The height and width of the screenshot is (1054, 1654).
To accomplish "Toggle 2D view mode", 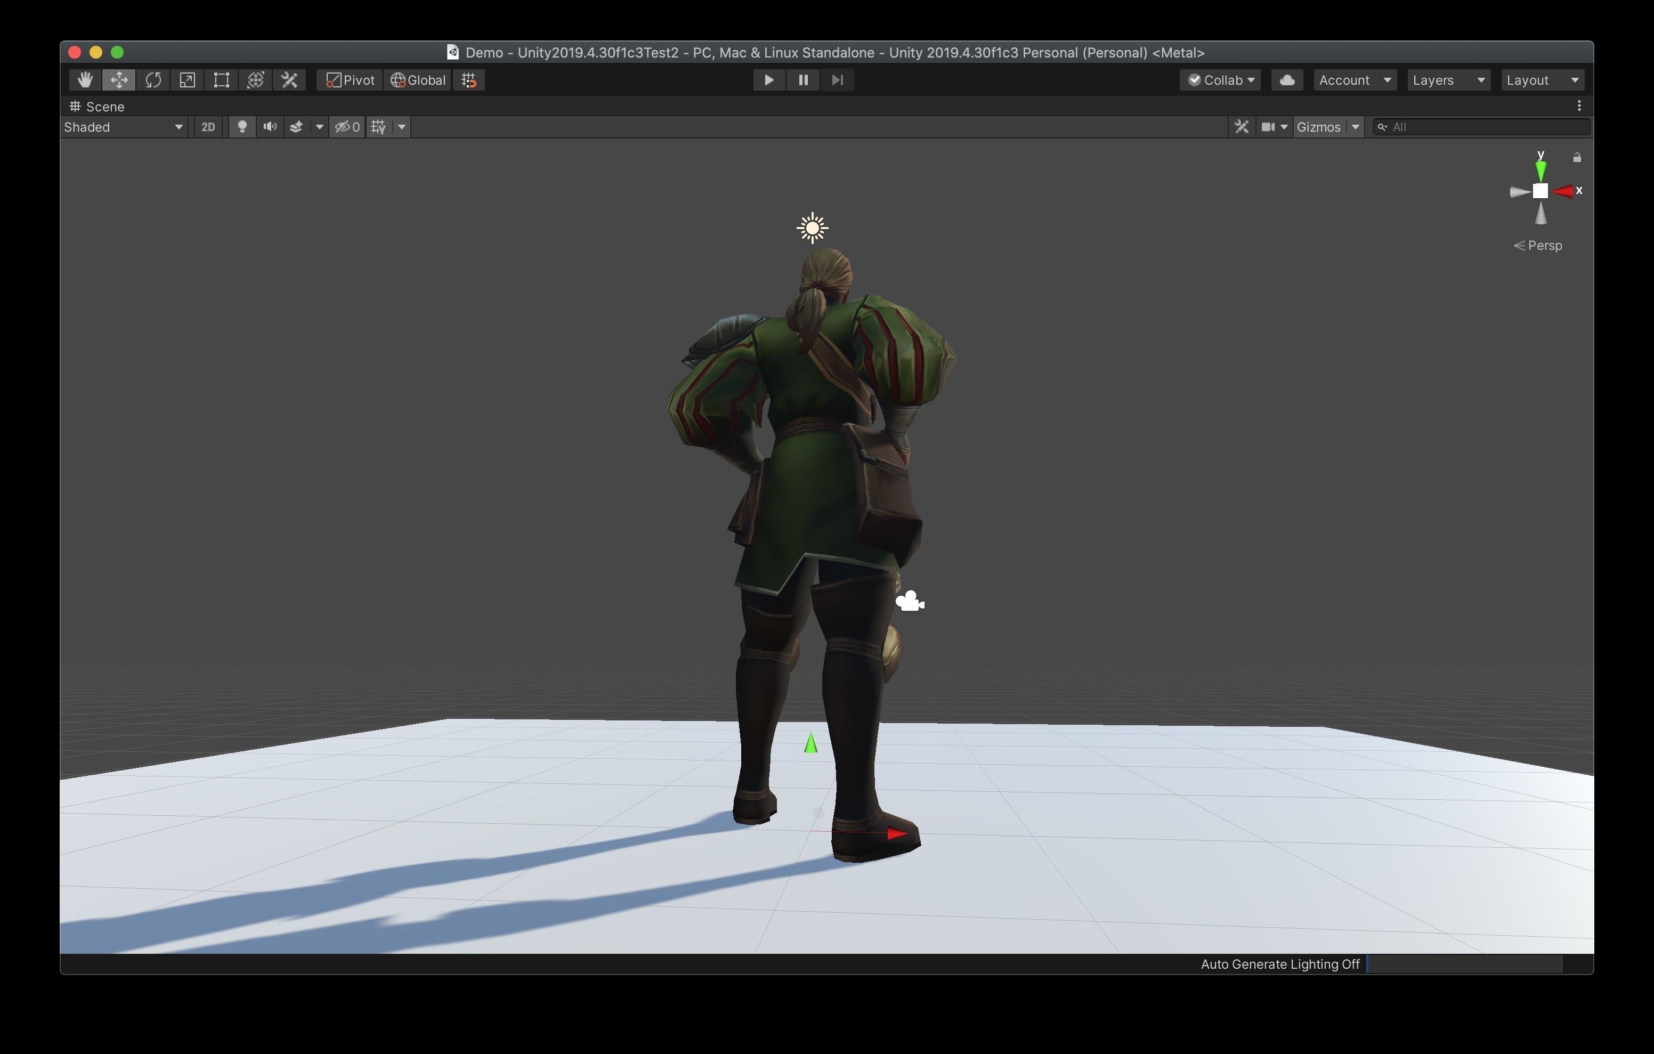I will tap(208, 126).
